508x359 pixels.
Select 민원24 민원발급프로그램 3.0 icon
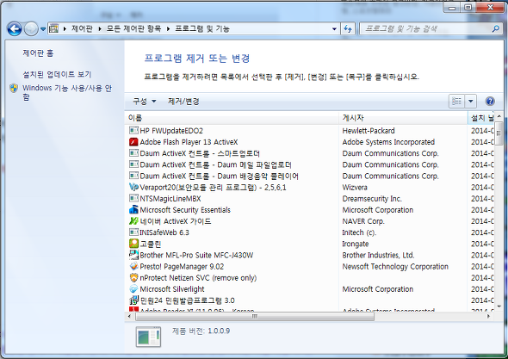pyautogui.click(x=133, y=300)
